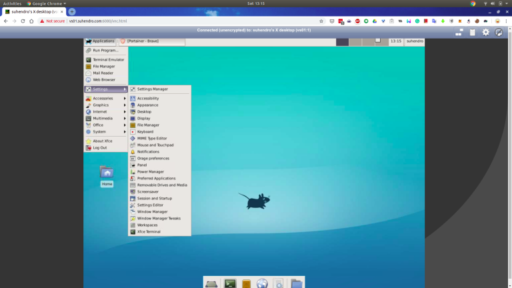This screenshot has height=288, width=512.
Task: Open the folder icon at dock's right end
Action: [296, 283]
